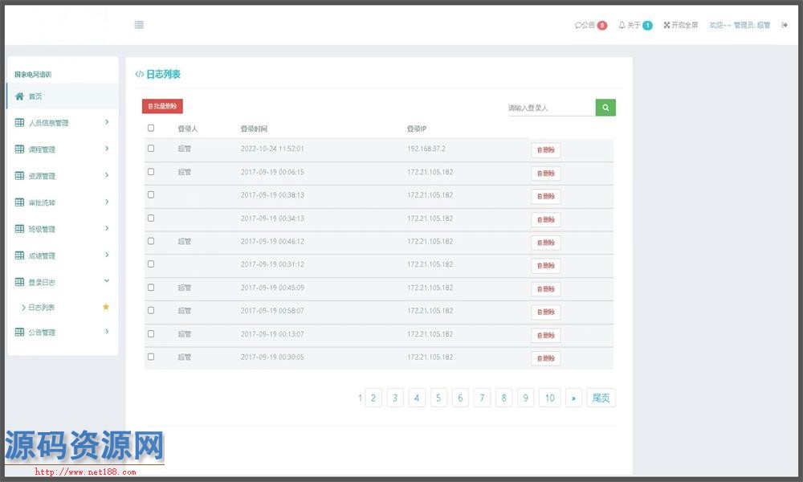Click the 登录IP column header

[x=416, y=129]
